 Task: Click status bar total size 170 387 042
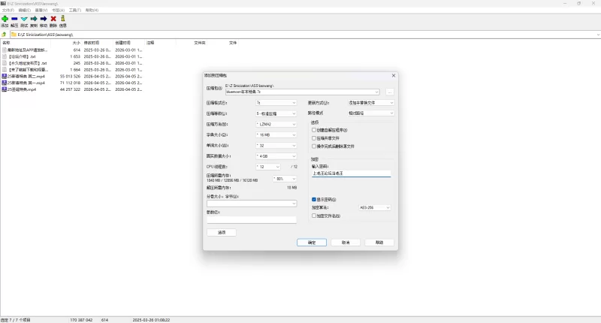click(x=81, y=320)
